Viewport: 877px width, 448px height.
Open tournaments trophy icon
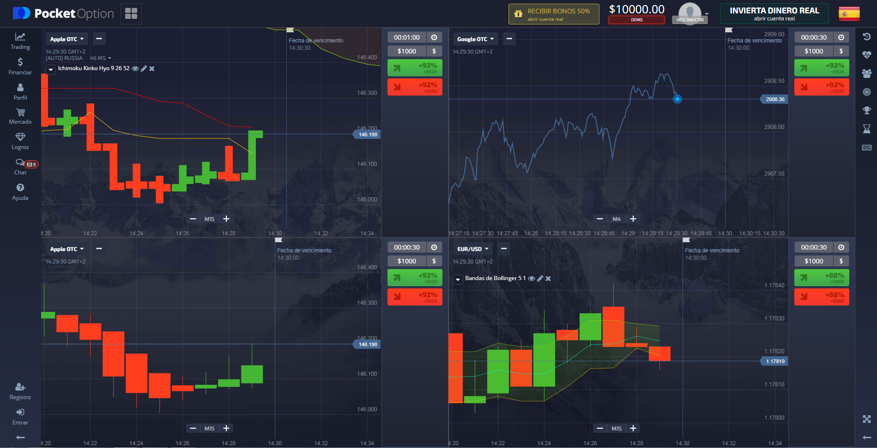tap(867, 110)
